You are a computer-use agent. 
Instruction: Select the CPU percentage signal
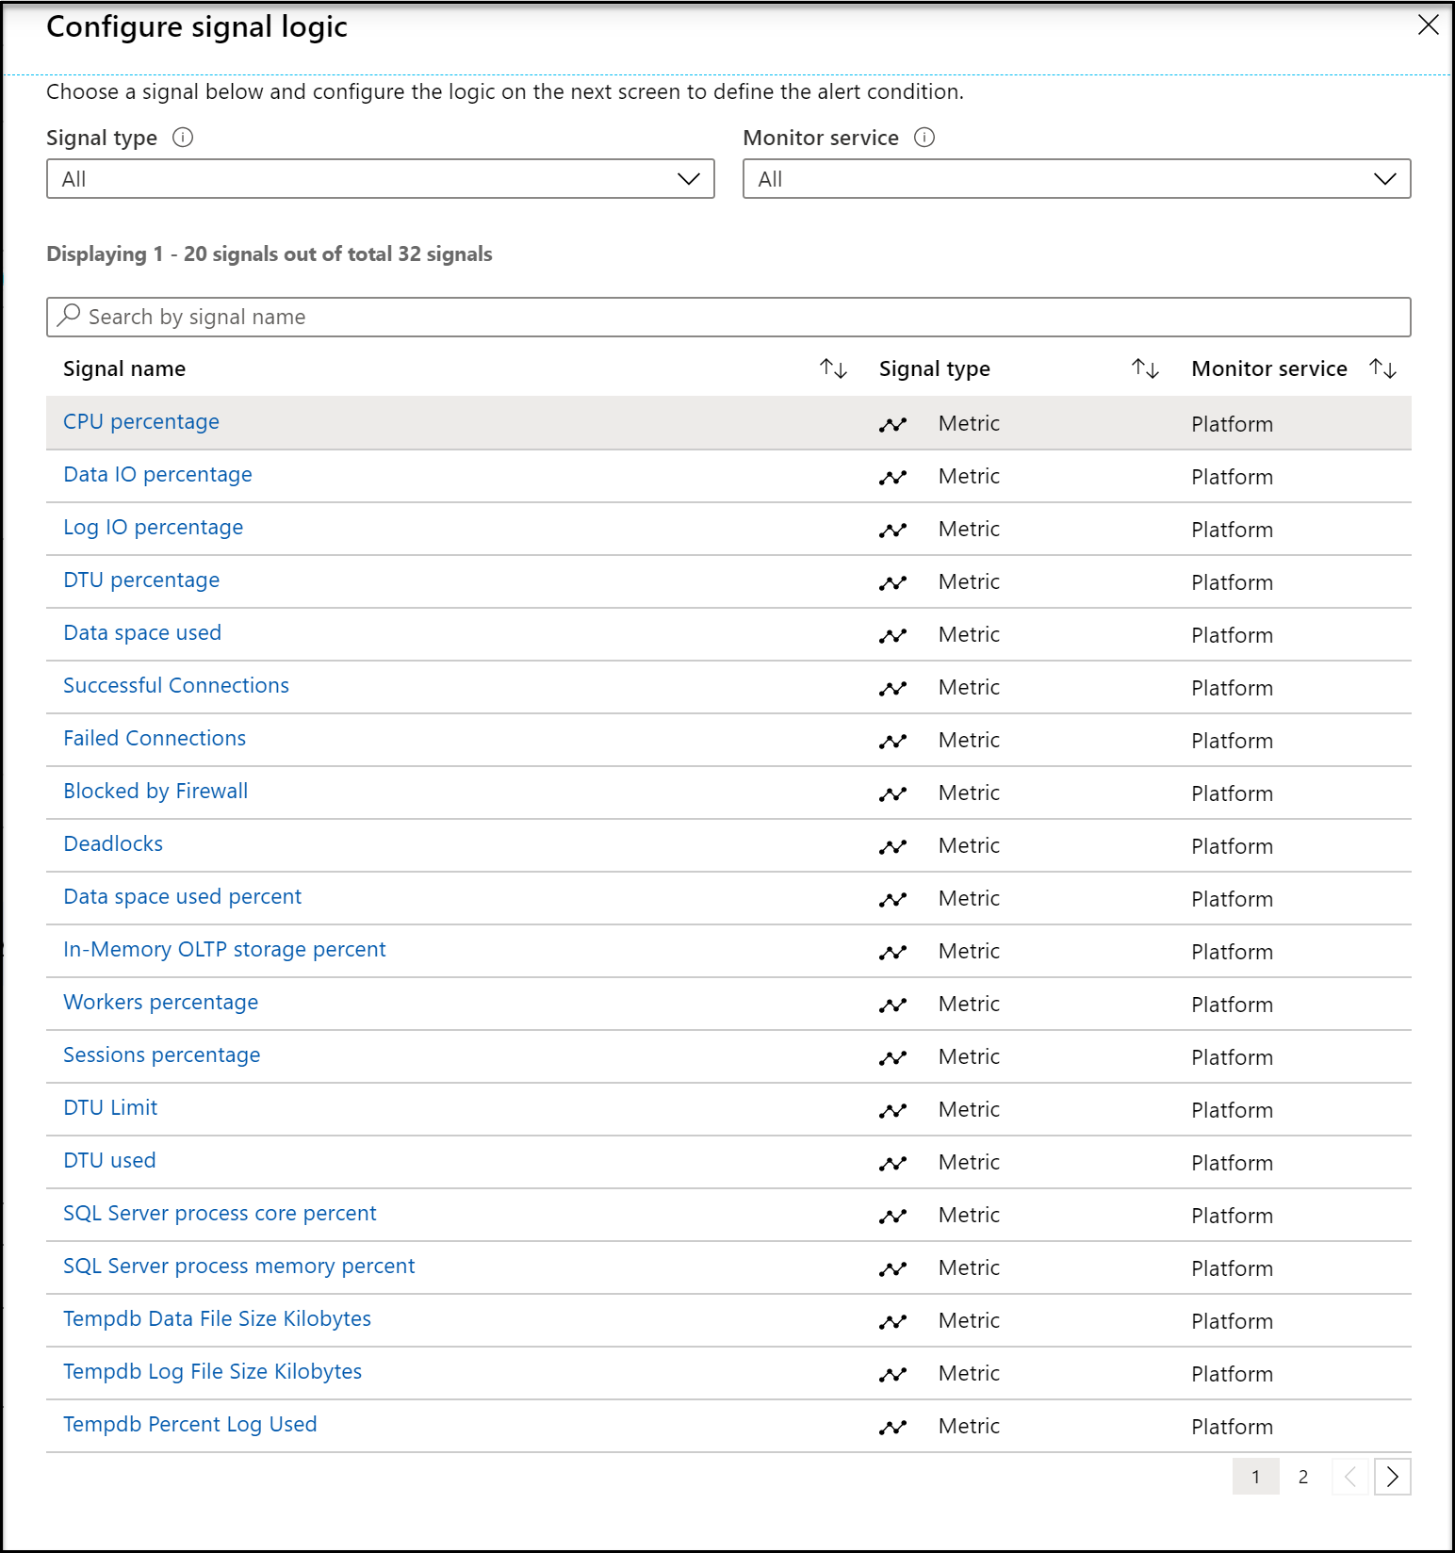click(x=141, y=422)
